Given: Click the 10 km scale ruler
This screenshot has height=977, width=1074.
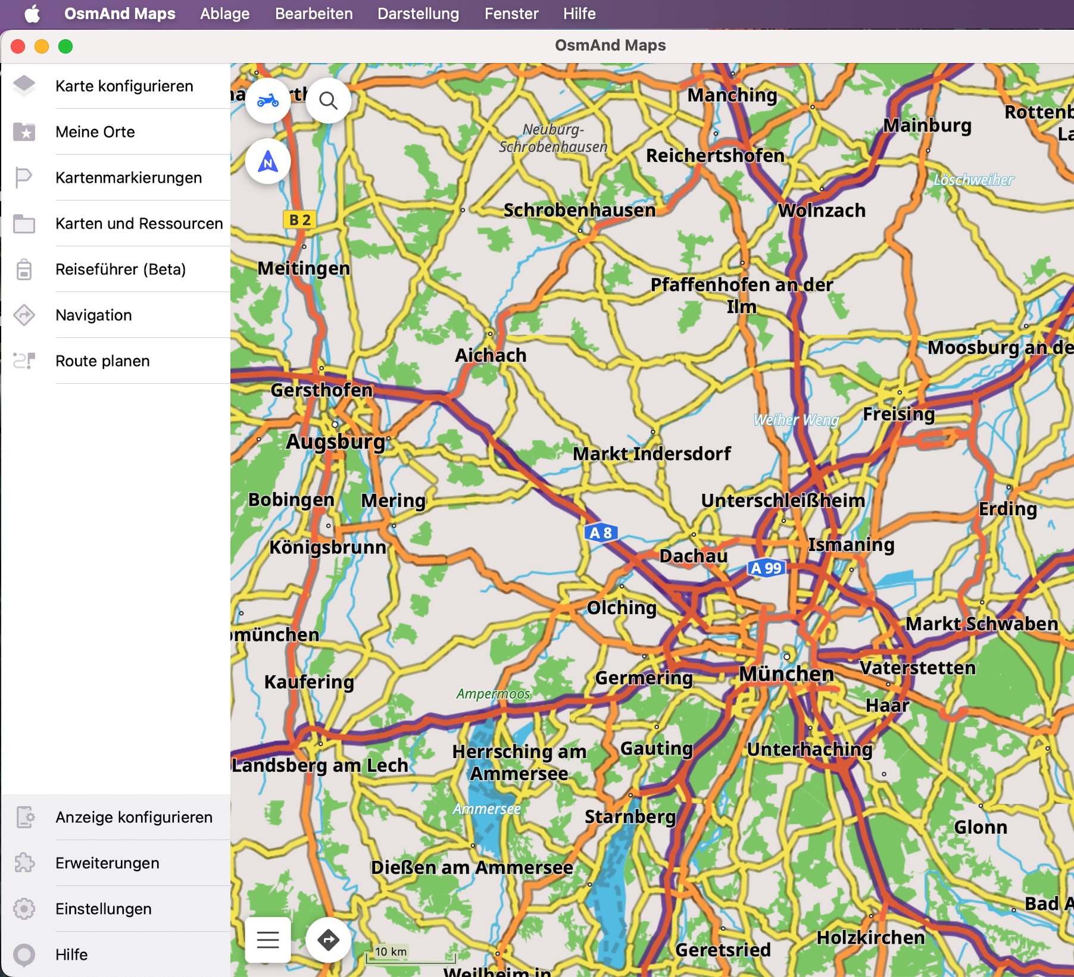Looking at the screenshot, I should (410, 954).
